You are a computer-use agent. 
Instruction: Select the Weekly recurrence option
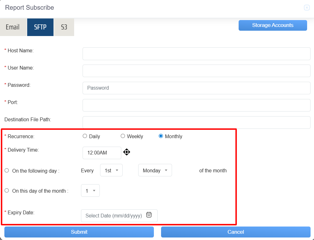click(x=123, y=136)
